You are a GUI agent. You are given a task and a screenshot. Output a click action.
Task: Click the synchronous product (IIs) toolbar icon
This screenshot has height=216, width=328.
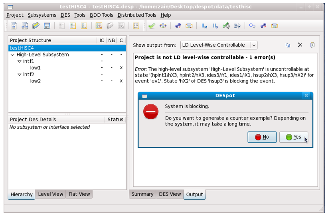tap(215, 26)
